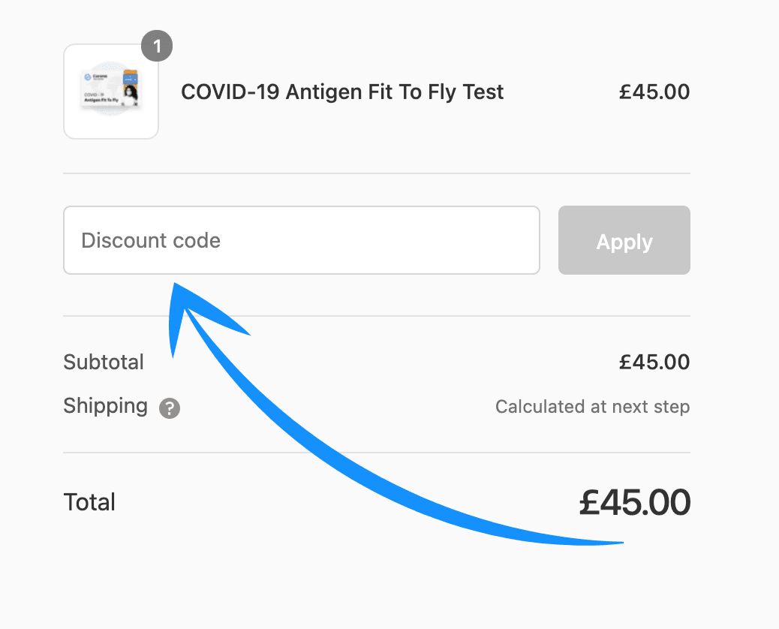Screen dimensions: 779x629
Task: Click the shipping help question mark icon
Action: point(170,409)
